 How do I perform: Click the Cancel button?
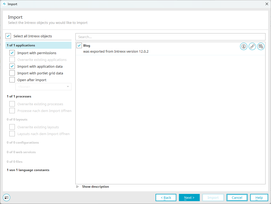(237, 198)
